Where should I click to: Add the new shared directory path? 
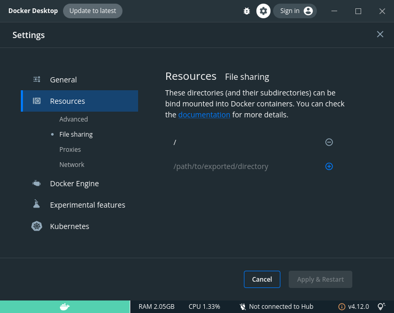point(329,166)
